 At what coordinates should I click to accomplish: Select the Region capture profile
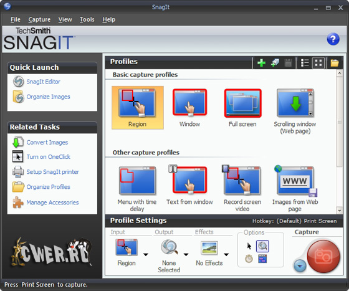138,108
